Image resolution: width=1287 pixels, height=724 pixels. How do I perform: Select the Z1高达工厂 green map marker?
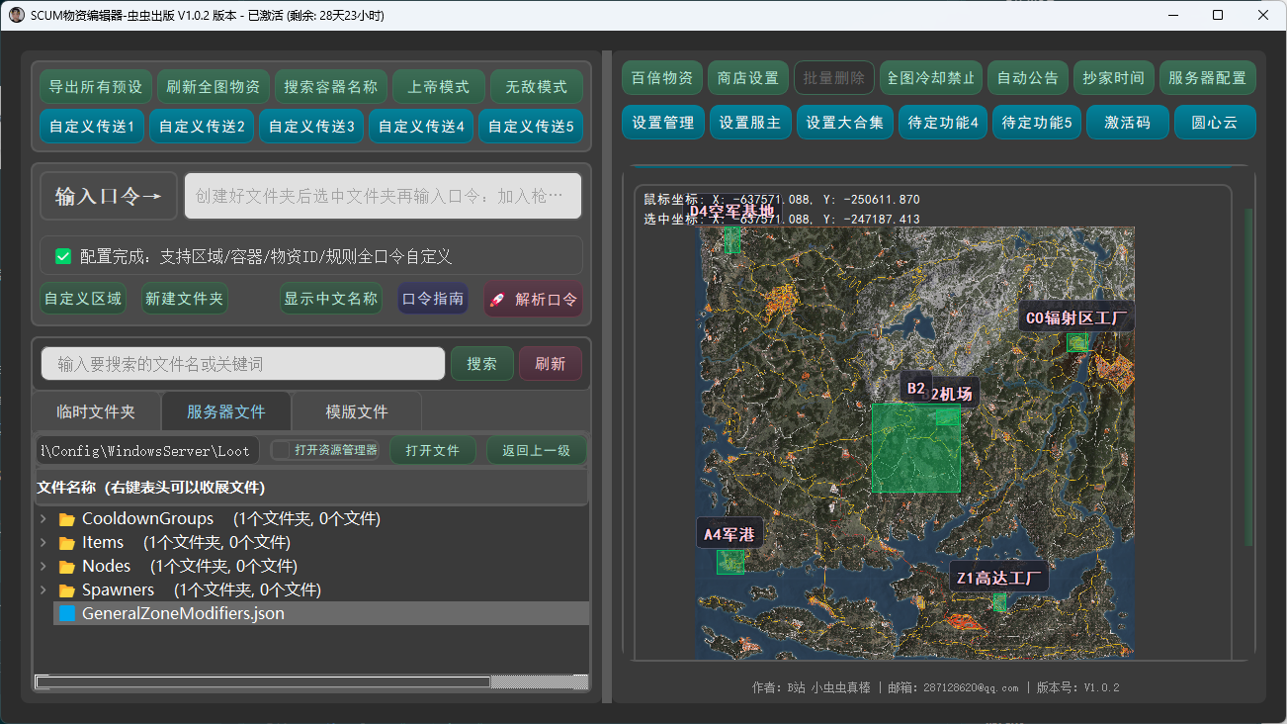(x=999, y=601)
